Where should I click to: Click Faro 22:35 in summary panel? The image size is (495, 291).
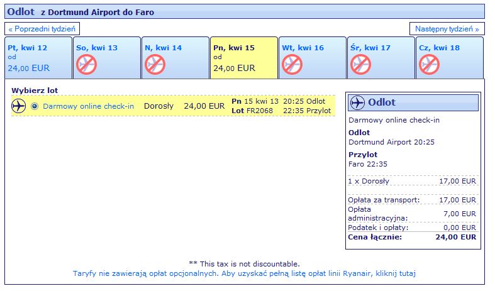pos(368,164)
